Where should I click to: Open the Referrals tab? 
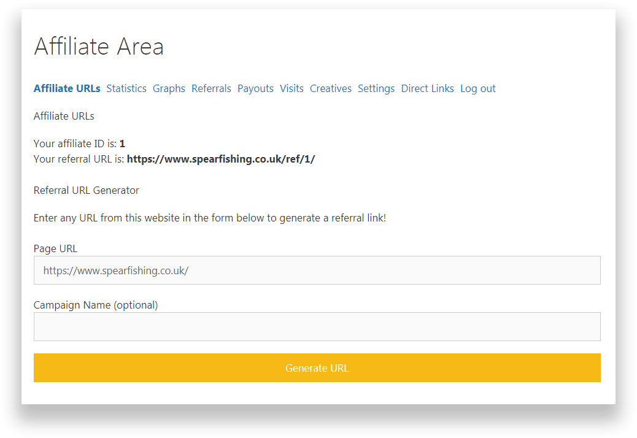(x=211, y=88)
